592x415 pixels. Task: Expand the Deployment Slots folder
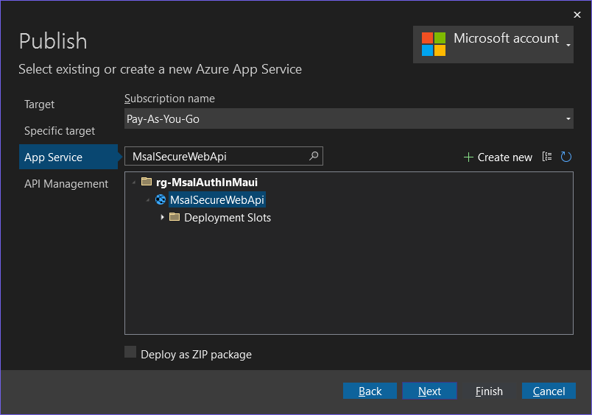tap(162, 217)
